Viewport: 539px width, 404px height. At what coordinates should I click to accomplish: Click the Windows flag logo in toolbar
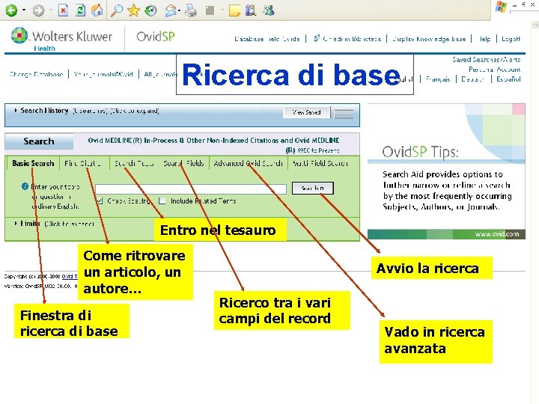click(x=501, y=7)
